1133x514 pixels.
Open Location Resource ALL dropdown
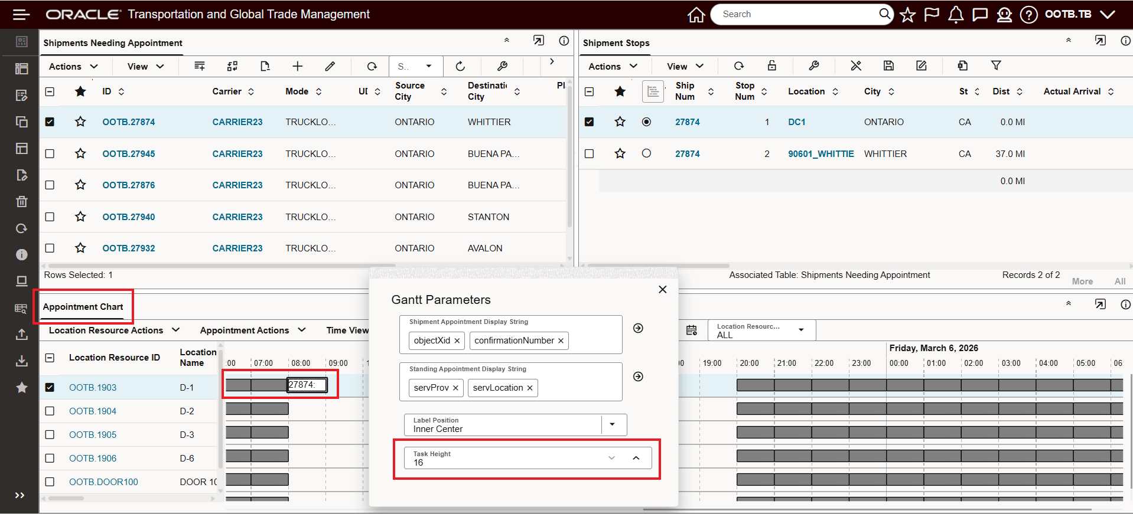click(761, 330)
